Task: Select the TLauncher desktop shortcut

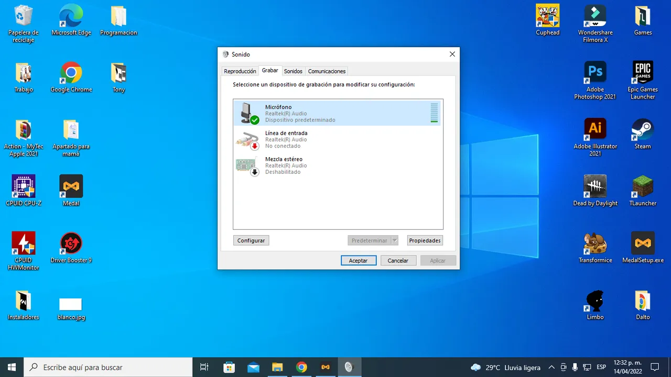Action: pos(643,191)
